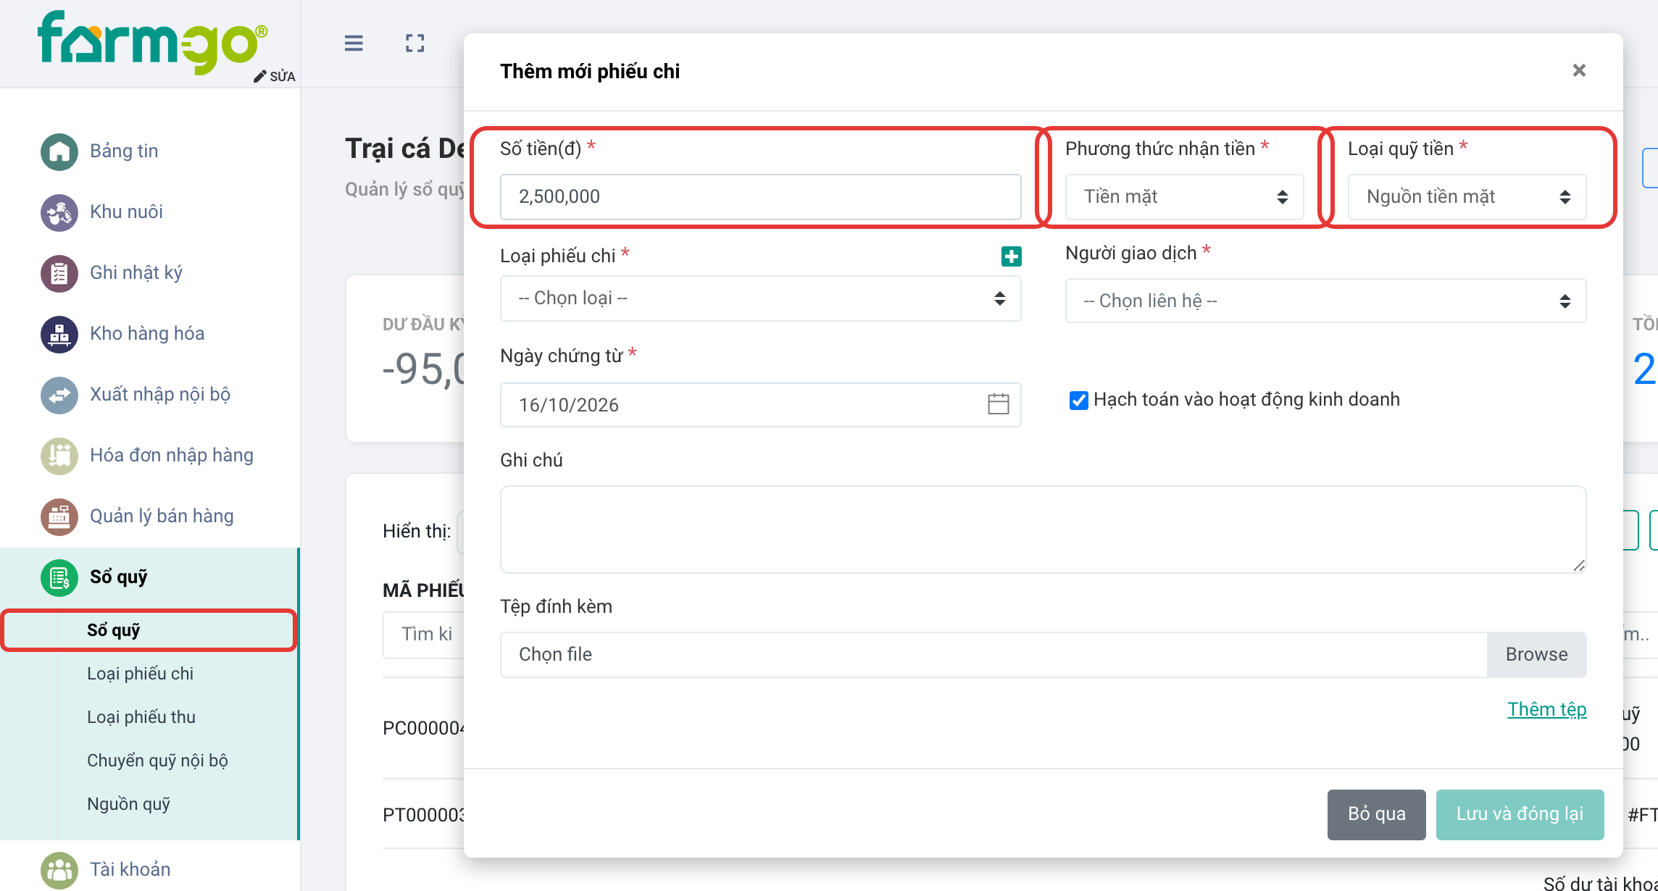Click into the Ghi chú text area

[x=1043, y=530]
